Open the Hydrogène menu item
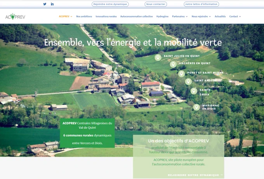264x179 pixels. [x=162, y=16]
